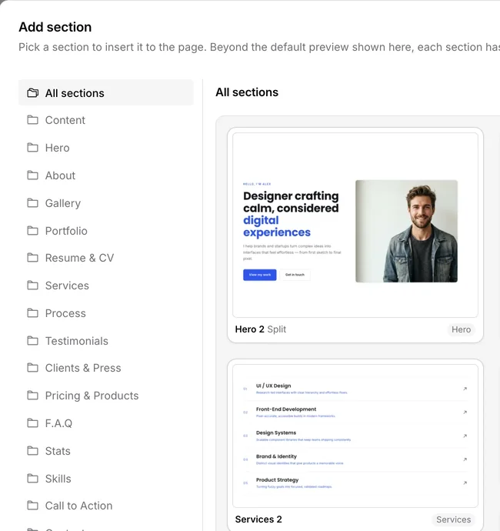Click the Front-End Development row arrow
Image resolution: width=500 pixels, height=531 pixels.
[465, 412]
